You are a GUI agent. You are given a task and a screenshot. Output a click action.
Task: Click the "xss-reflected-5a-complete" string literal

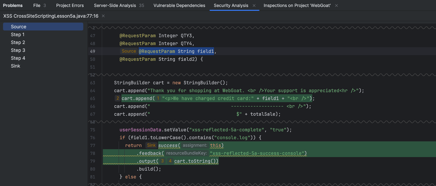[x=226, y=130]
